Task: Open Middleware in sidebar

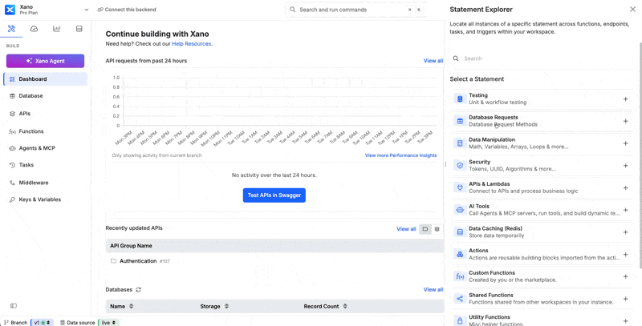Action: click(x=45, y=183)
